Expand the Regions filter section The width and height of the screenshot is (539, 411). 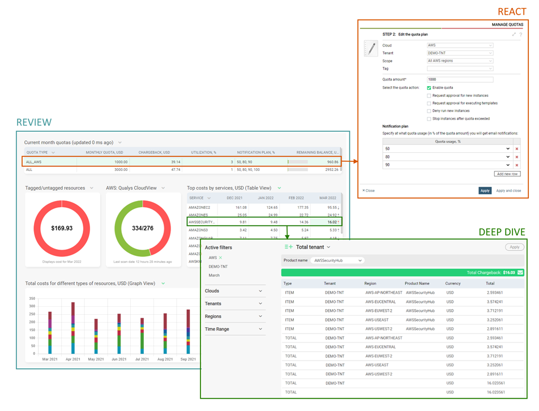coord(235,316)
